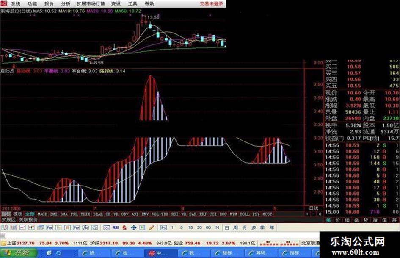400x258 pixels.
Task: Click the red application logo icon
Action: point(4,3)
